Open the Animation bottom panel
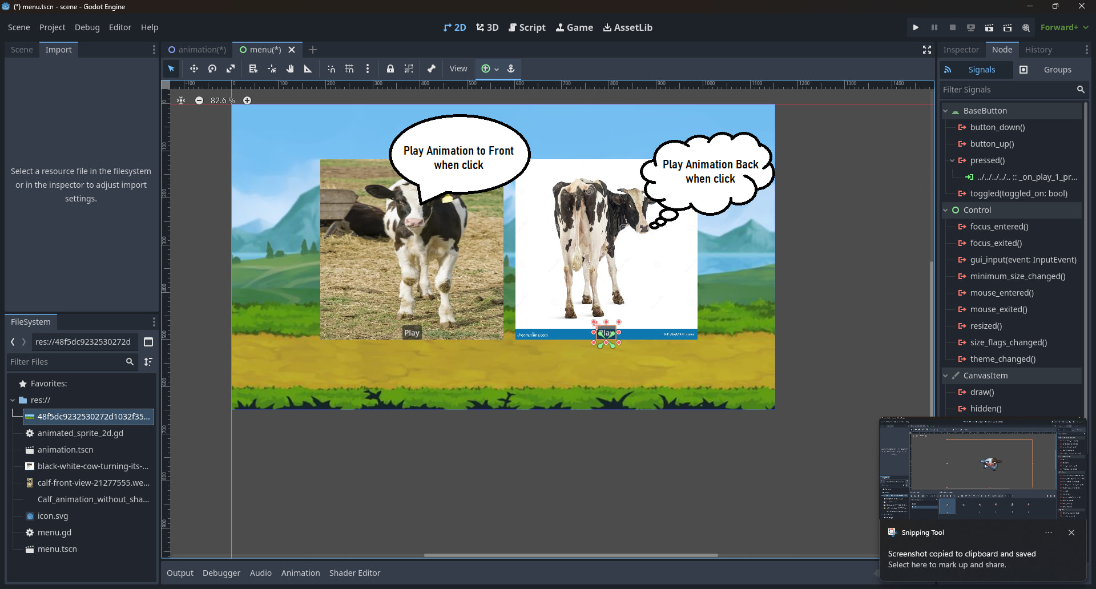The image size is (1096, 589). tap(300, 573)
